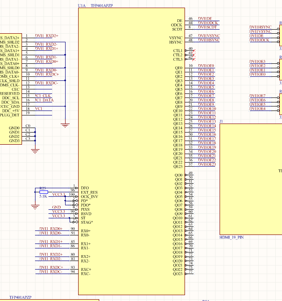Select the R25 resistor symbol
The width and height of the screenshot is (282, 301).
(x=44, y=192)
